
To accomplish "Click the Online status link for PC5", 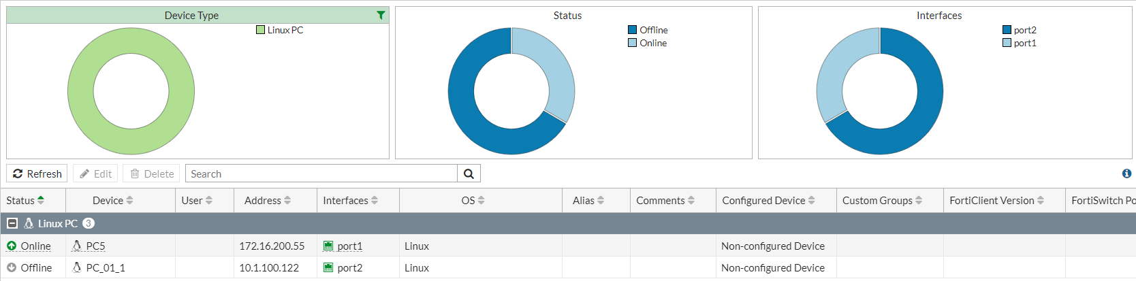I will [35, 246].
